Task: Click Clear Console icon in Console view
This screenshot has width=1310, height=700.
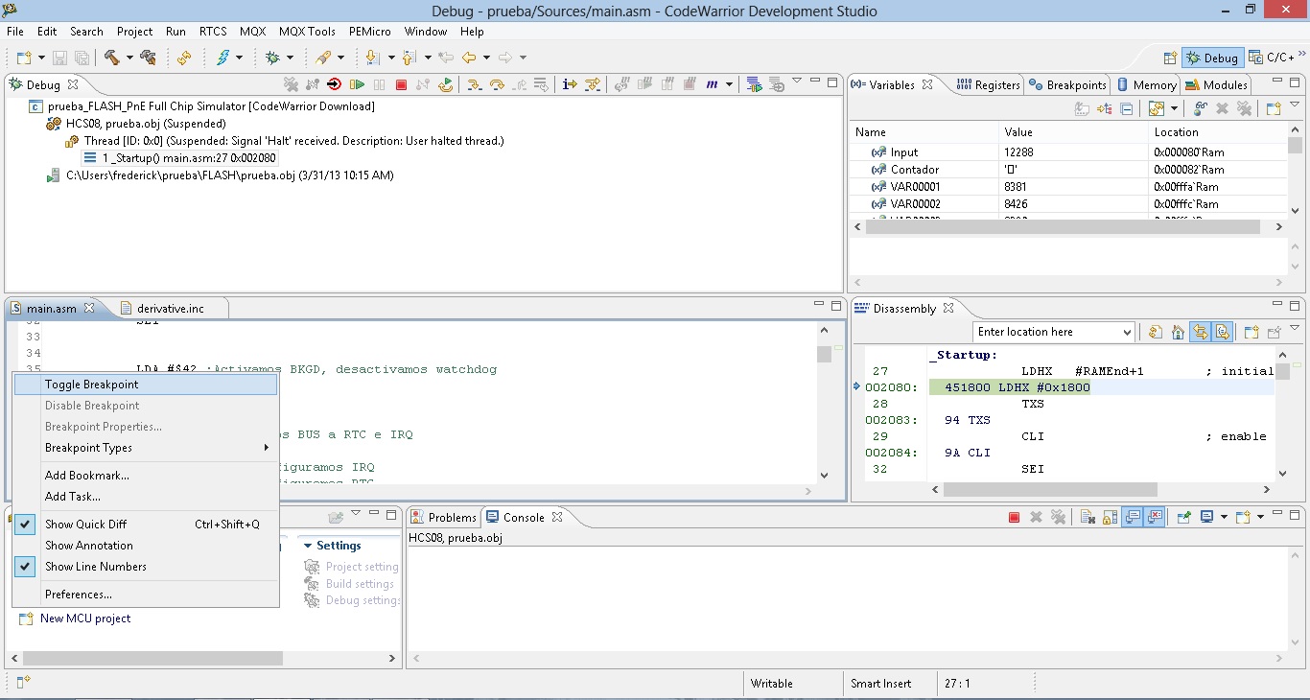Action: click(x=1088, y=518)
